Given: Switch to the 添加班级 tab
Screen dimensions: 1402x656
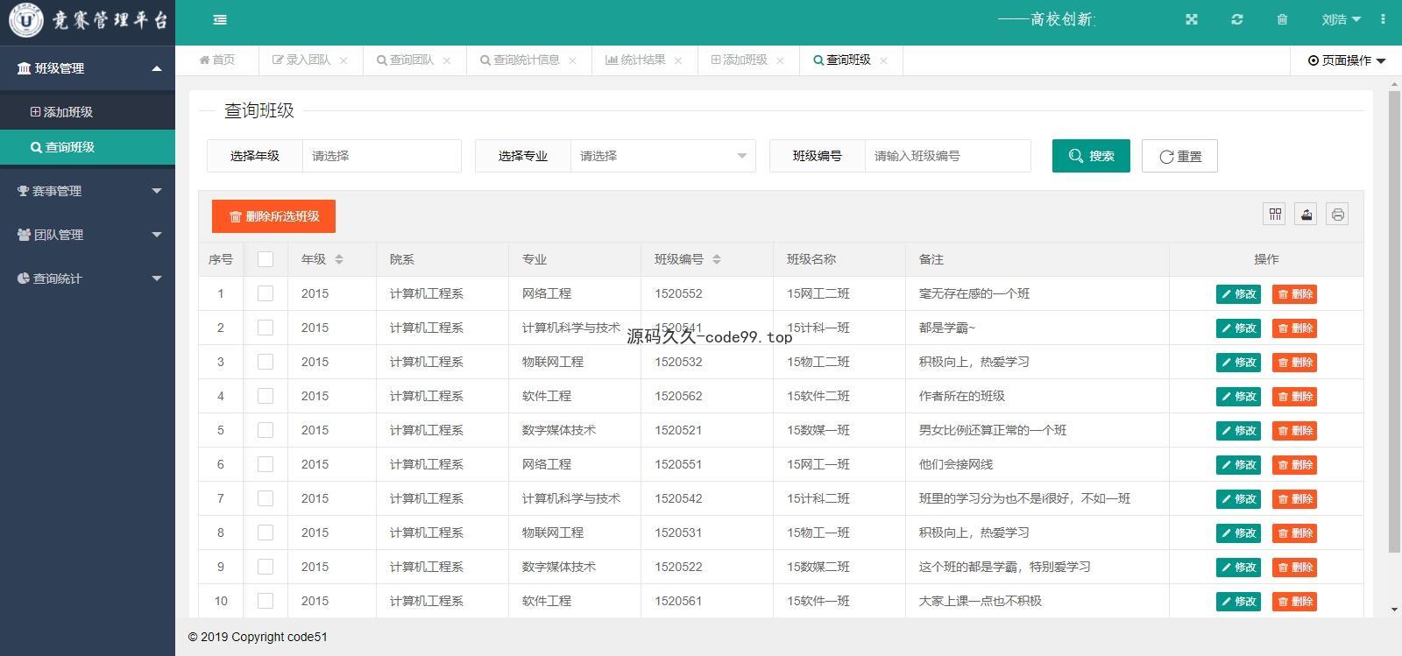Looking at the screenshot, I should 739,60.
